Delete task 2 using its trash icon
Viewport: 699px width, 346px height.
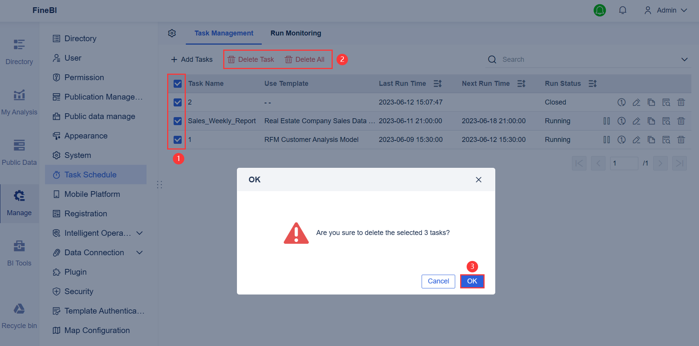click(x=681, y=102)
